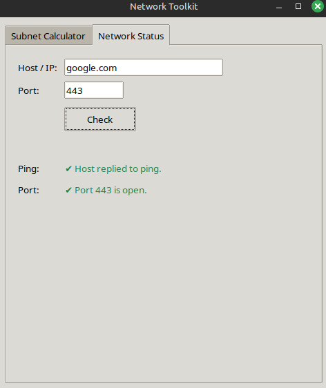Click the Network Toolkit title text
The image size is (326, 388).
coord(164,6)
